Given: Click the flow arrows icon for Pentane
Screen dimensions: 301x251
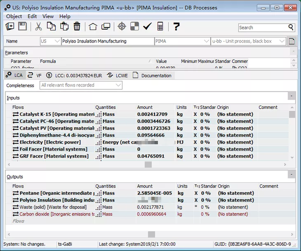Looking at the screenshot, I should tap(16, 193).
